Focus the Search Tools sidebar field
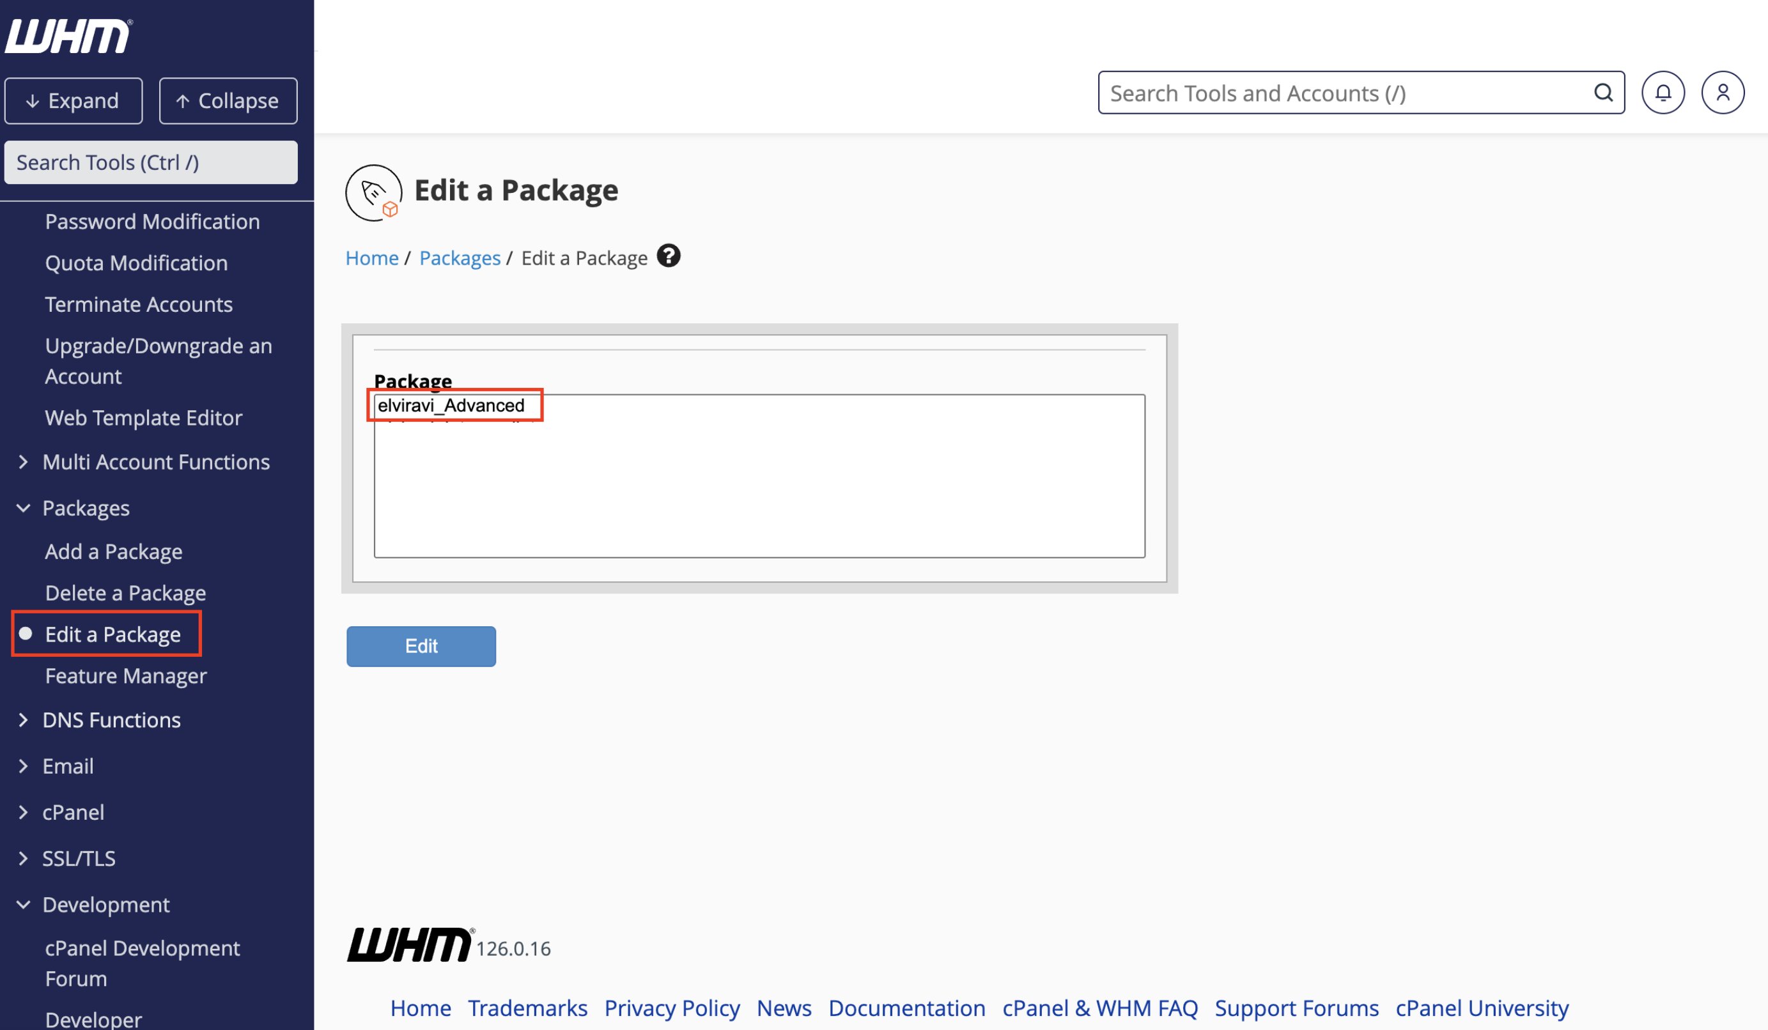Viewport: 1768px width, 1030px height. click(x=151, y=163)
